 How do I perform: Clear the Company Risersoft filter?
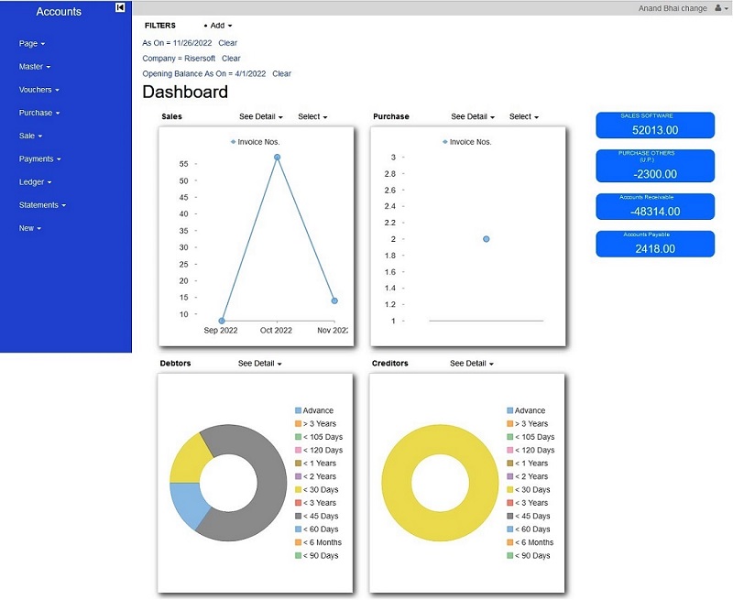[231, 59]
